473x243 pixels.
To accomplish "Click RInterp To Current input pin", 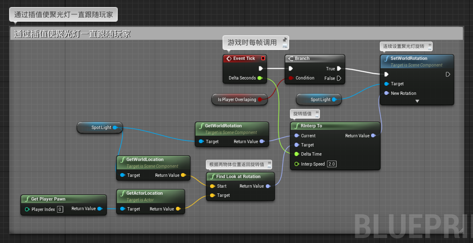I will click(x=297, y=136).
